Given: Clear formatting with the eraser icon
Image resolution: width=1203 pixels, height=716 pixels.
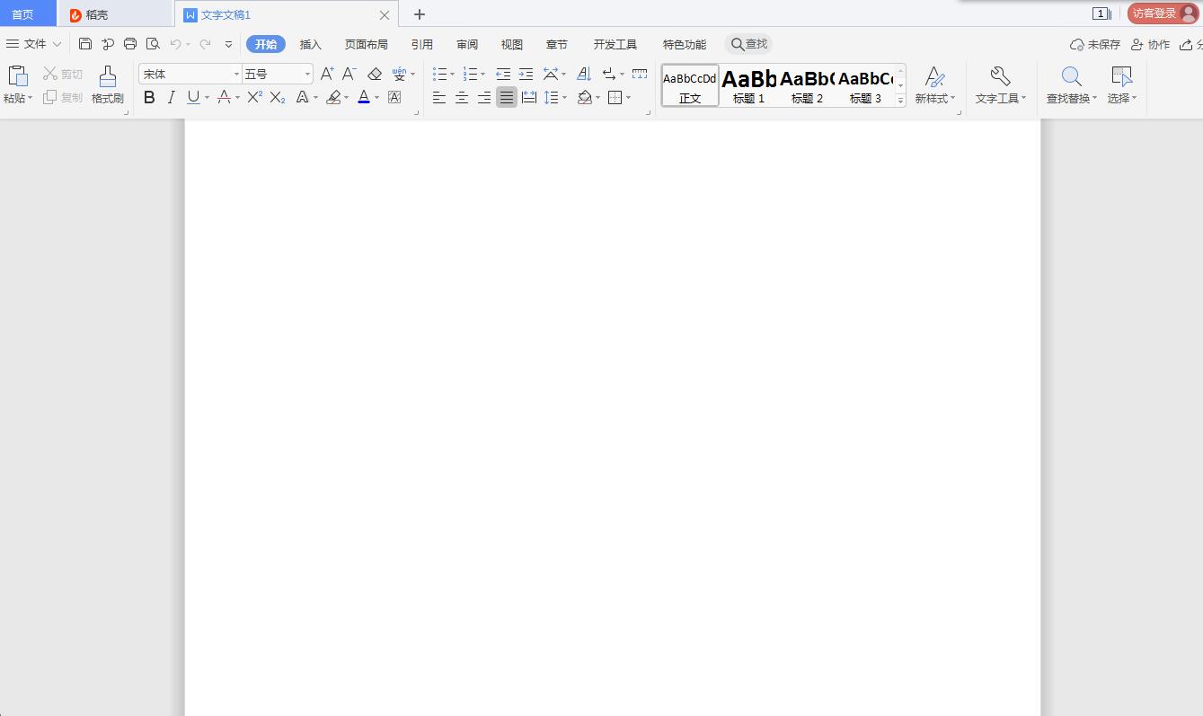Looking at the screenshot, I should click(x=375, y=74).
